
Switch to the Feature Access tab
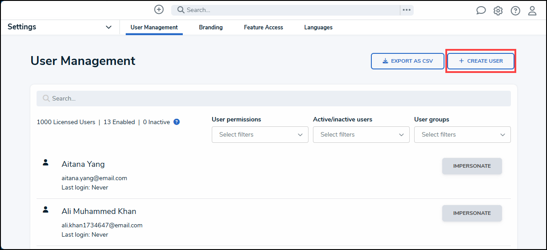coord(263,27)
